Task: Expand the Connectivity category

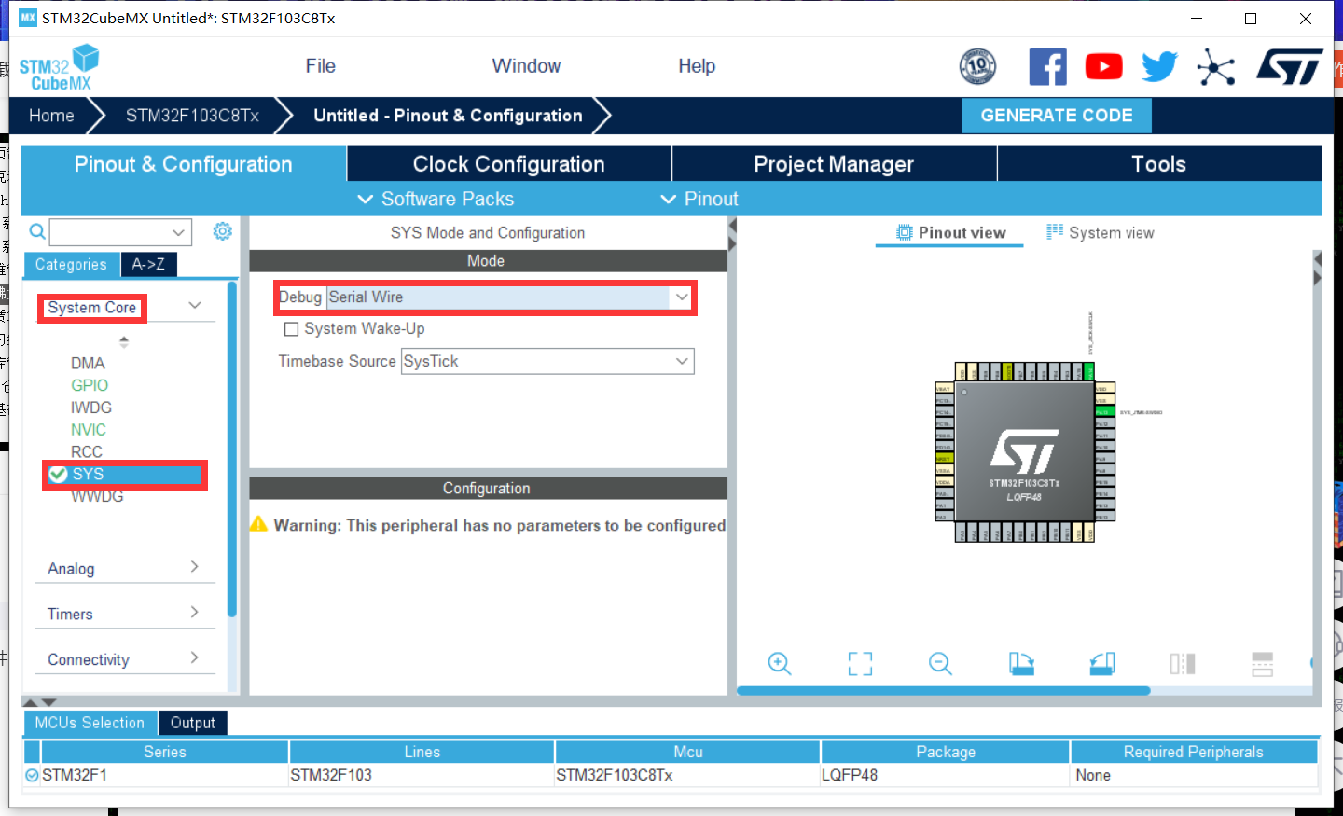Action: (194, 658)
